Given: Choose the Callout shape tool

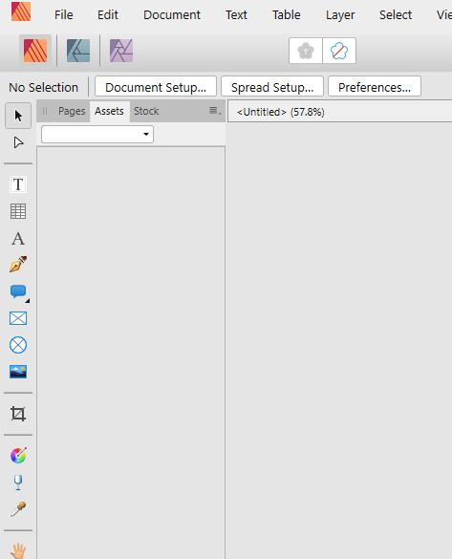Looking at the screenshot, I should pyautogui.click(x=18, y=291).
